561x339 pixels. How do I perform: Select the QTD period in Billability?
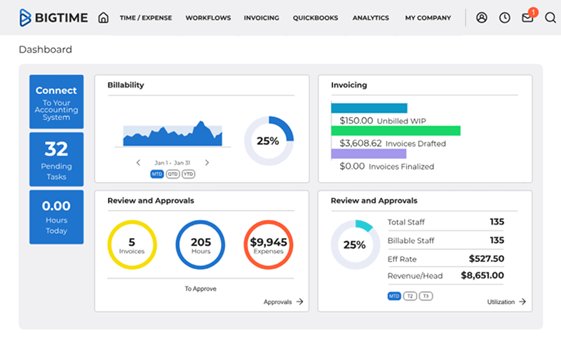point(173,174)
